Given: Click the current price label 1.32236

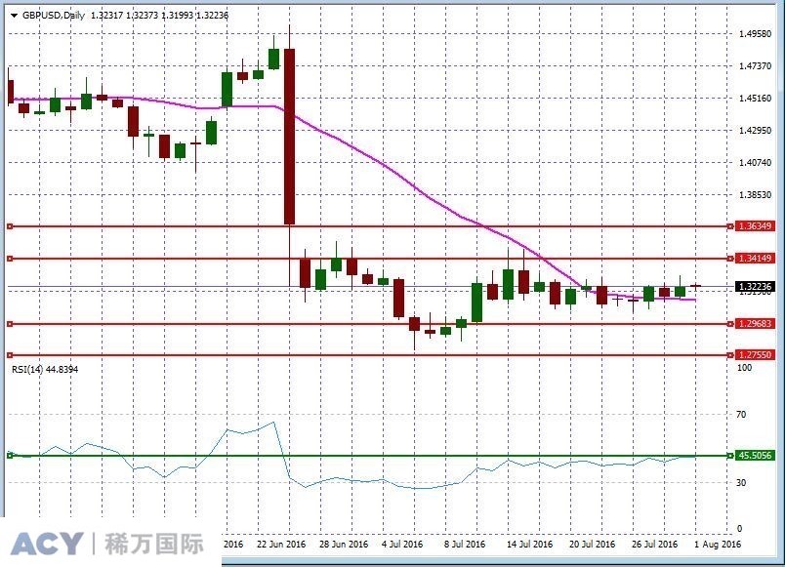Looking at the screenshot, I should [755, 286].
